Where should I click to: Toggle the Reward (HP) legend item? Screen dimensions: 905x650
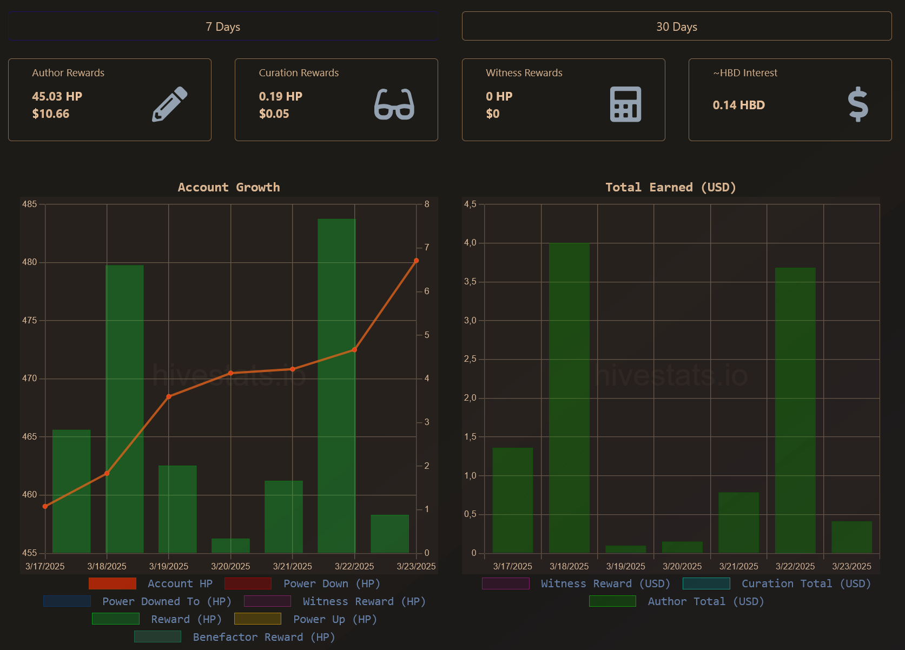[x=116, y=619]
